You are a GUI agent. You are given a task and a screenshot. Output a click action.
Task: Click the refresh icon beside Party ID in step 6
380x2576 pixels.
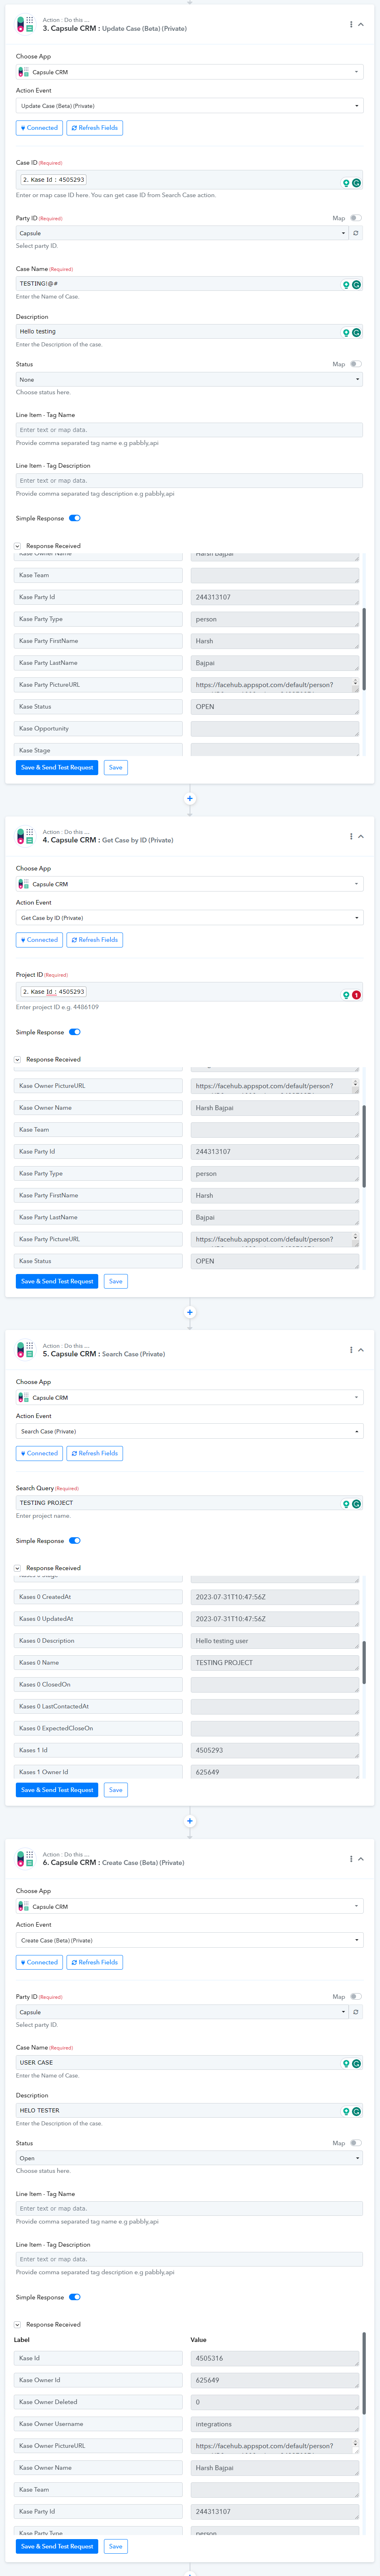tap(356, 2012)
